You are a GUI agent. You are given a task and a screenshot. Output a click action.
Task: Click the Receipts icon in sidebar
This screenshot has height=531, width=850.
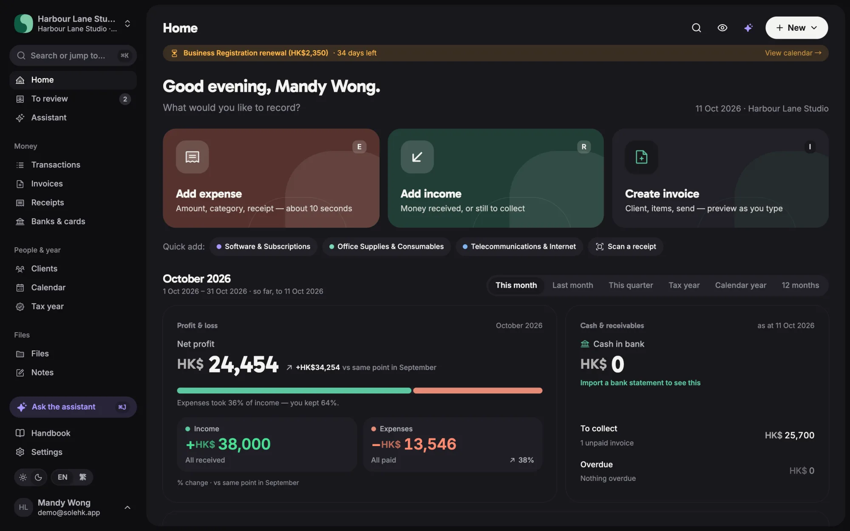point(20,203)
